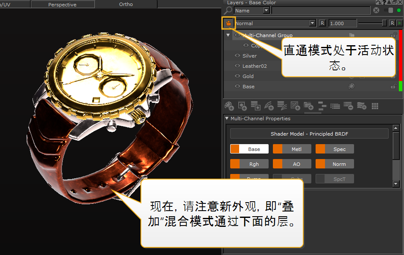
Task: Clear the layer filter with X icon
Action: tap(376, 11)
